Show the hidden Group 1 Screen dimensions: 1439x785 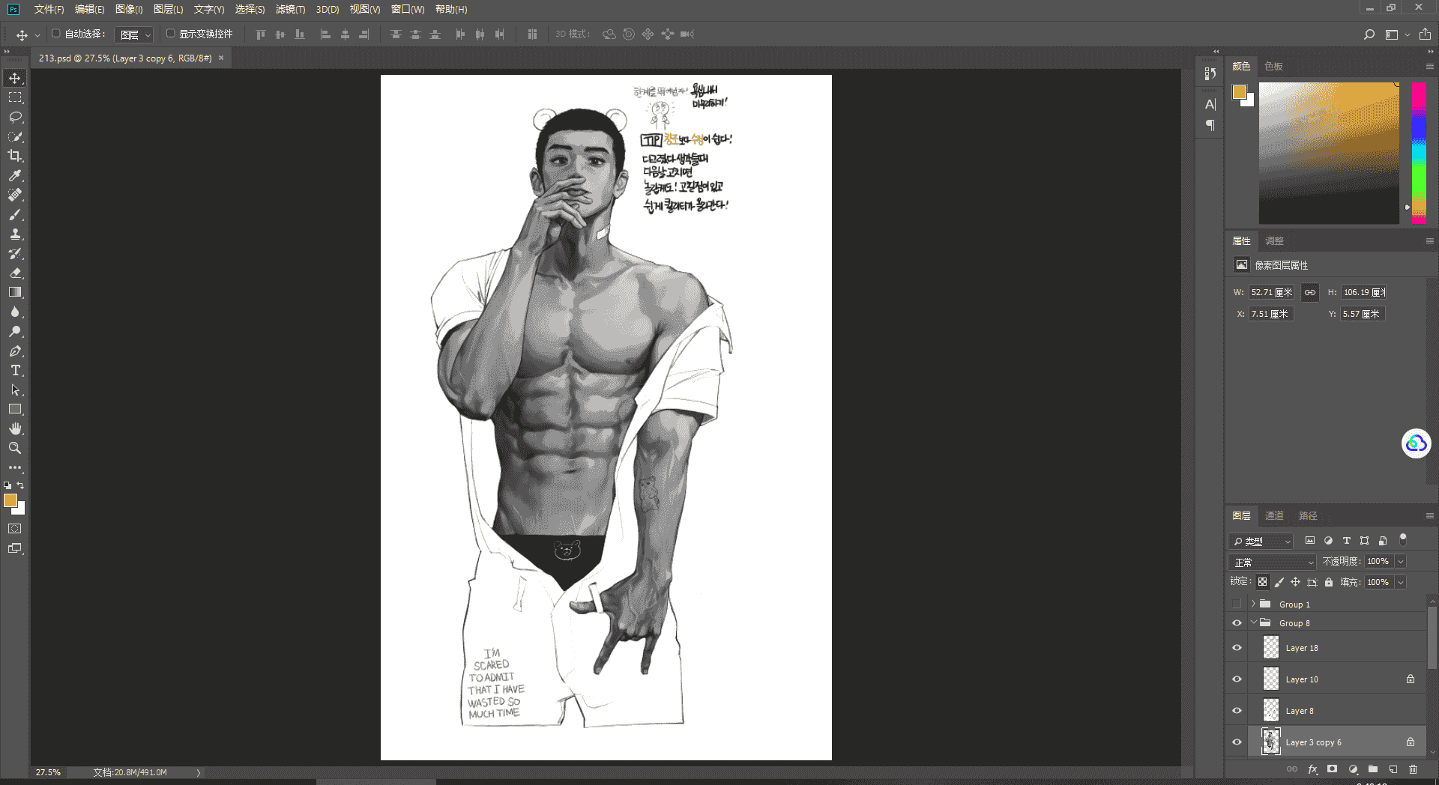coord(1237,604)
